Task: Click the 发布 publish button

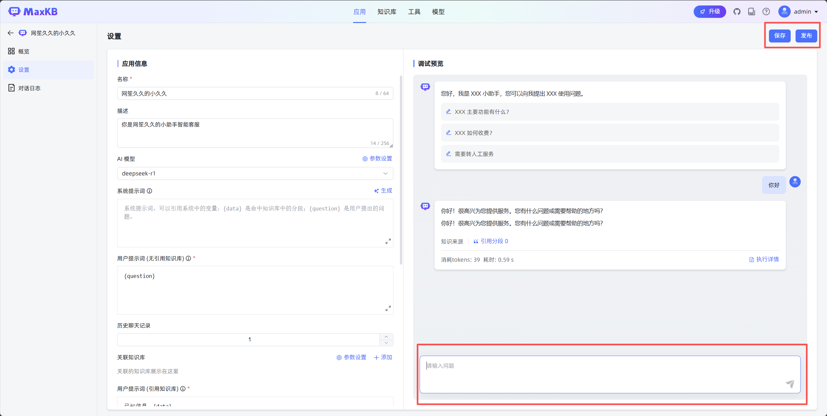Action: coord(806,36)
